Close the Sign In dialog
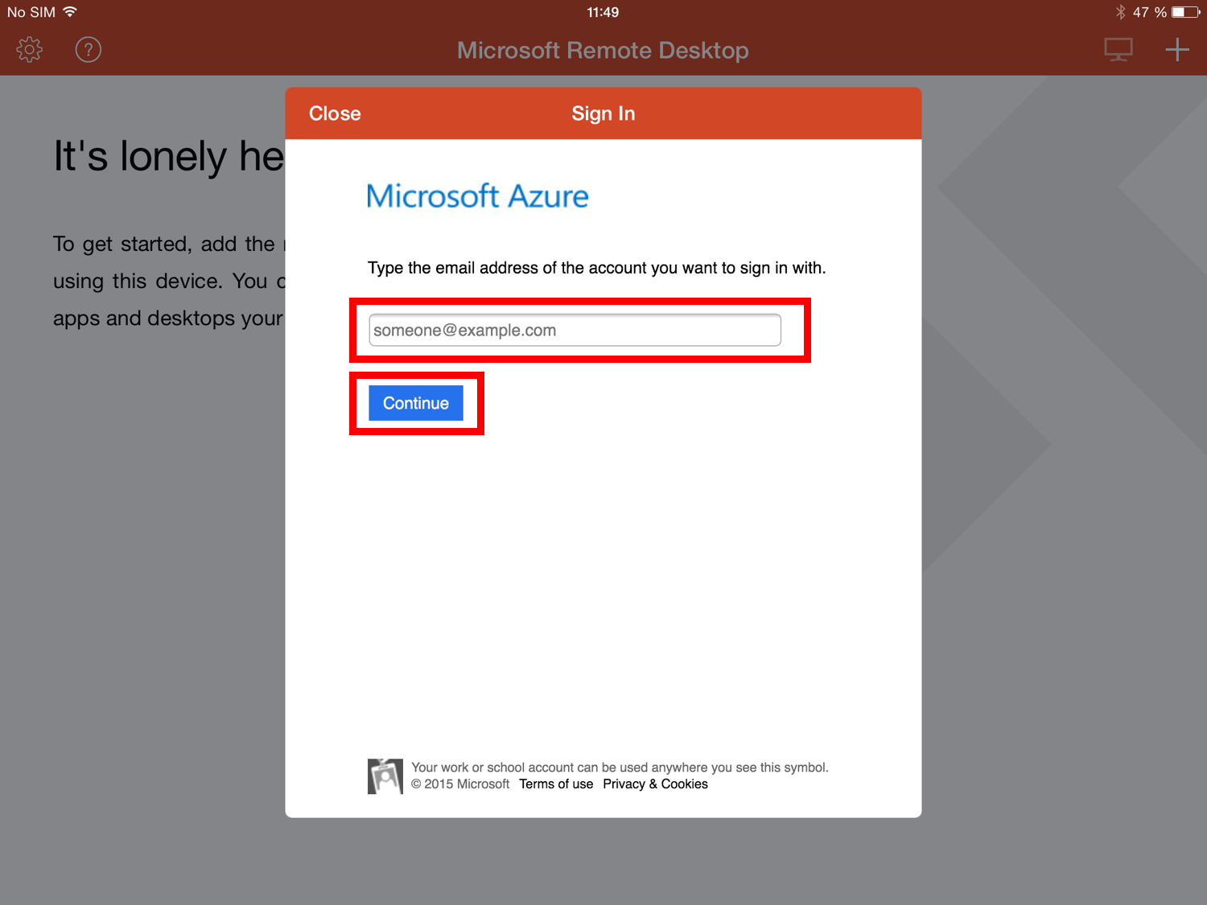The image size is (1207, 905). 335,113
